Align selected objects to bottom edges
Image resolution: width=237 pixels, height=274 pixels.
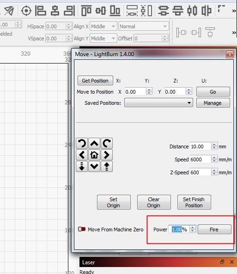(115, 11)
